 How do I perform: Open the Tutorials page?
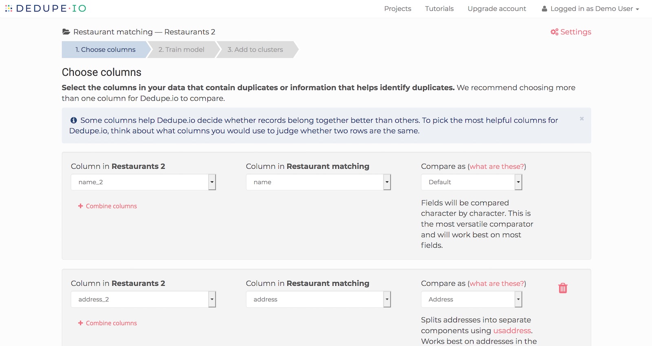click(439, 9)
